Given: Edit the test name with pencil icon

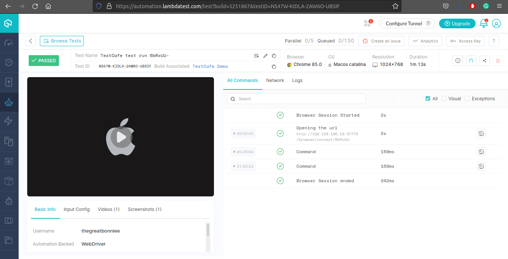Looking at the screenshot, I should coord(265,56).
